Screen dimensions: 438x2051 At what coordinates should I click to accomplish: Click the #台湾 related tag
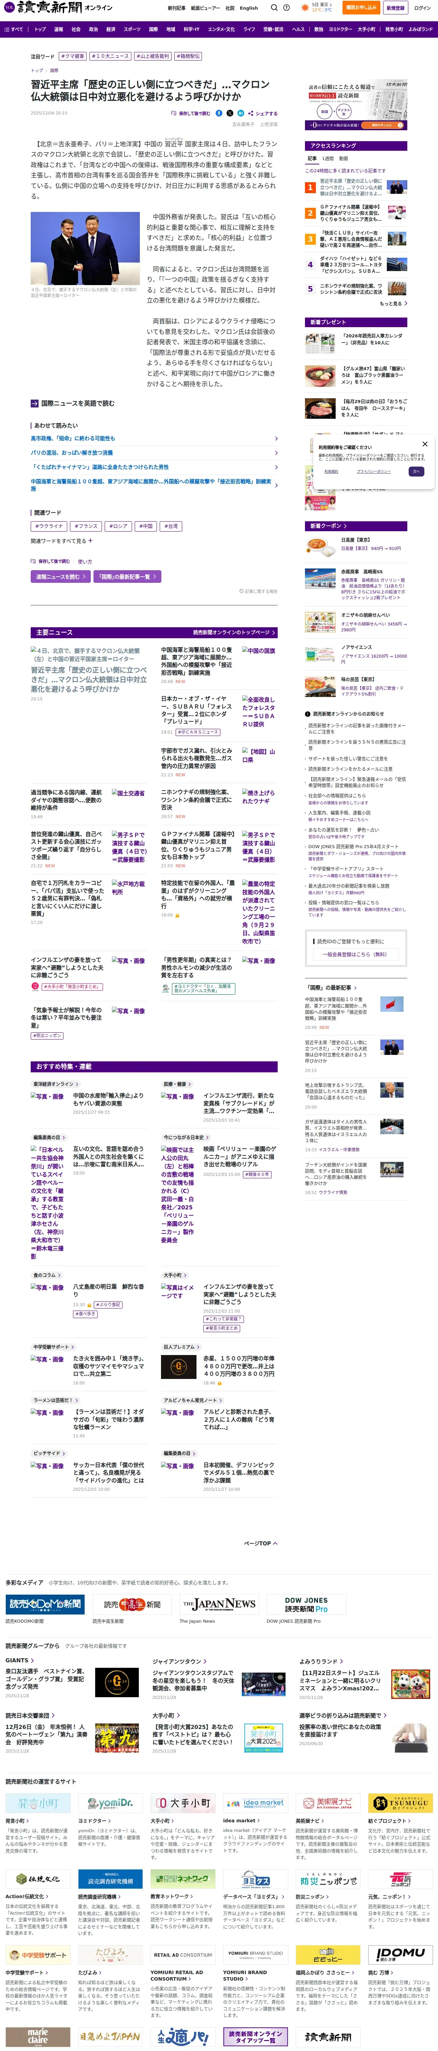(172, 526)
